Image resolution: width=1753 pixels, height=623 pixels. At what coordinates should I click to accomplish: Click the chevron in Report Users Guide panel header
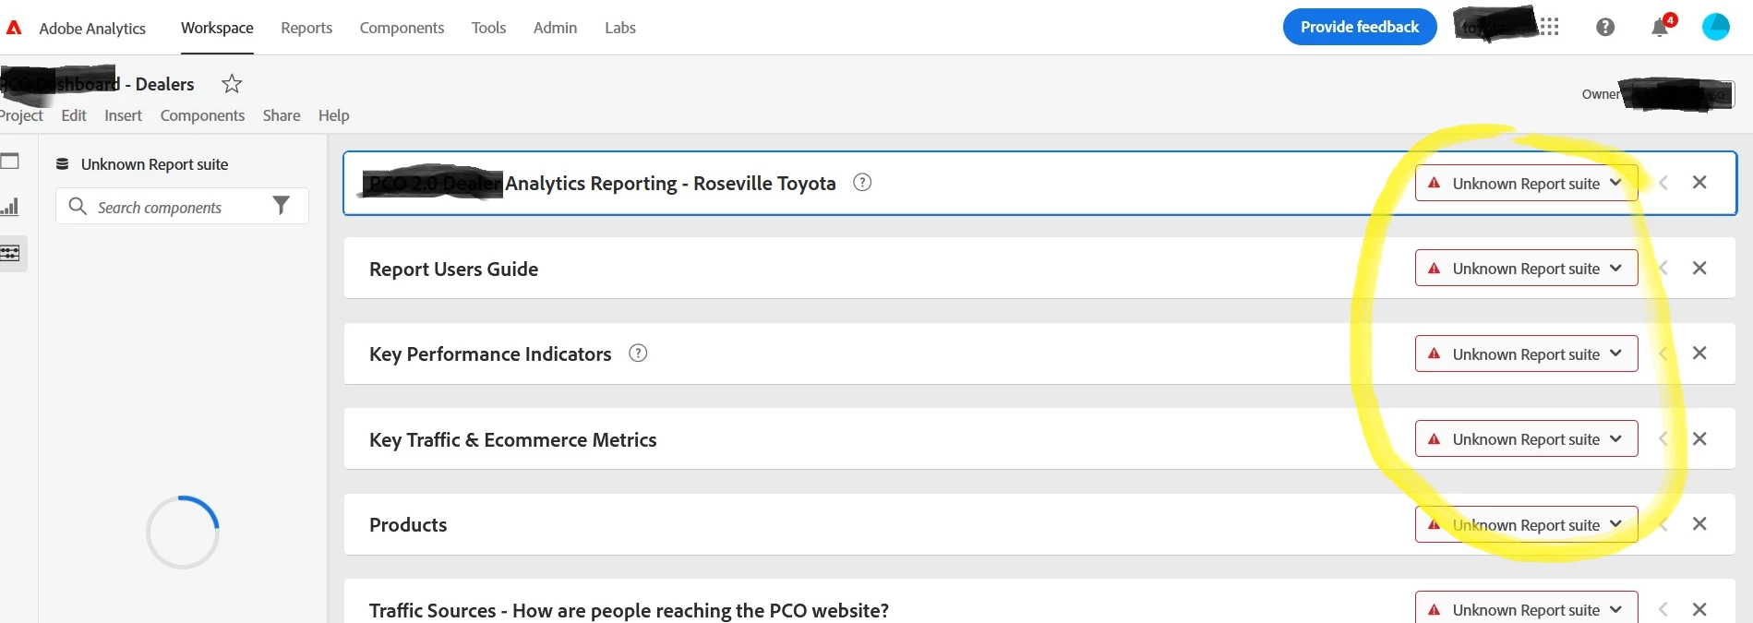point(1663,268)
